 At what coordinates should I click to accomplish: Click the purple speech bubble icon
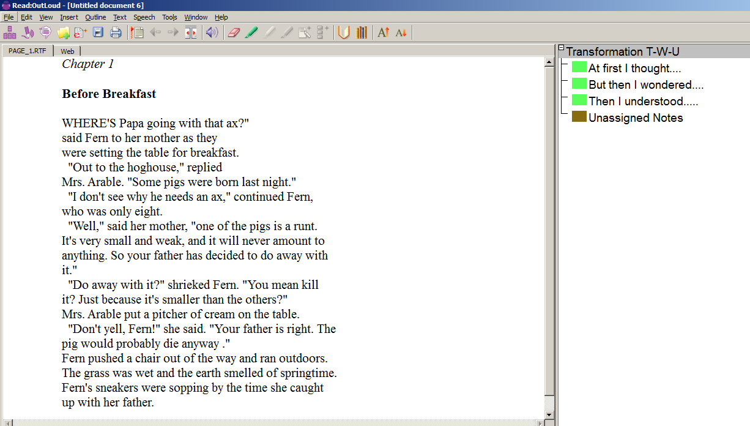(45, 32)
